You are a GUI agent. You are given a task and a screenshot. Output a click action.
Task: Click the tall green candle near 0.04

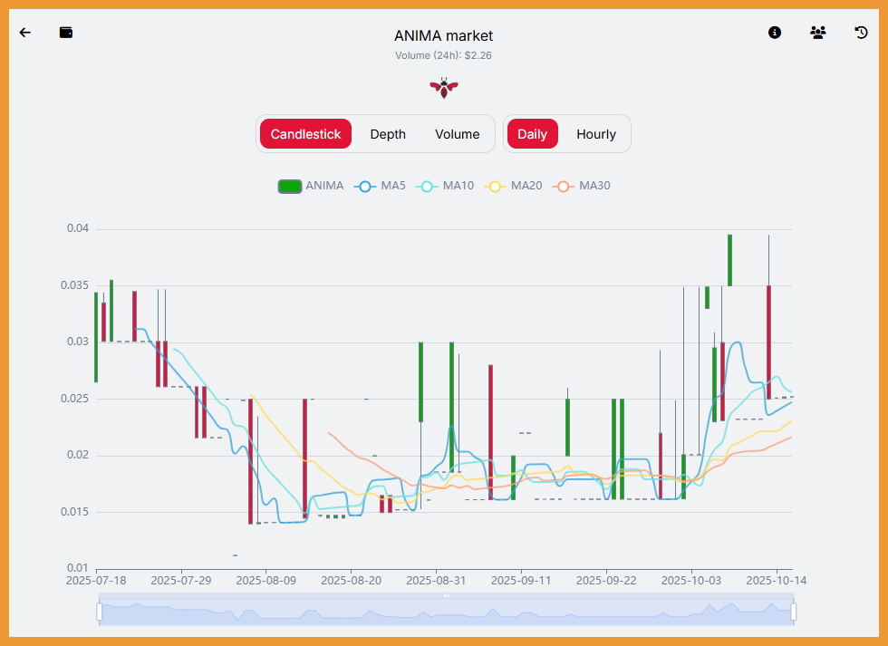(x=729, y=260)
